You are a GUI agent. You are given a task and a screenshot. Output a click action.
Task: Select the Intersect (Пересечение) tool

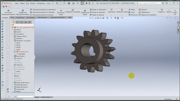pyautogui.click(x=144, y=12)
